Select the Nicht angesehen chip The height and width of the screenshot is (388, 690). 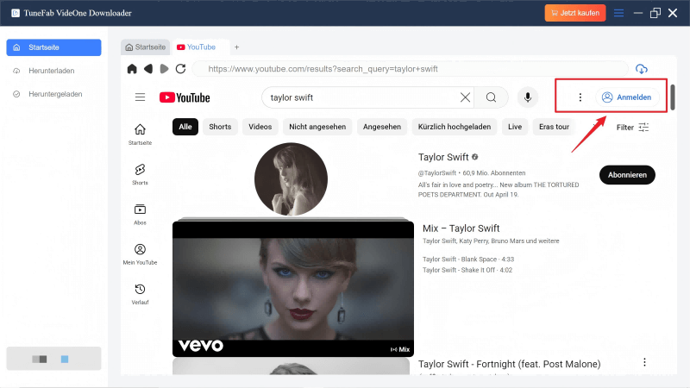(317, 127)
